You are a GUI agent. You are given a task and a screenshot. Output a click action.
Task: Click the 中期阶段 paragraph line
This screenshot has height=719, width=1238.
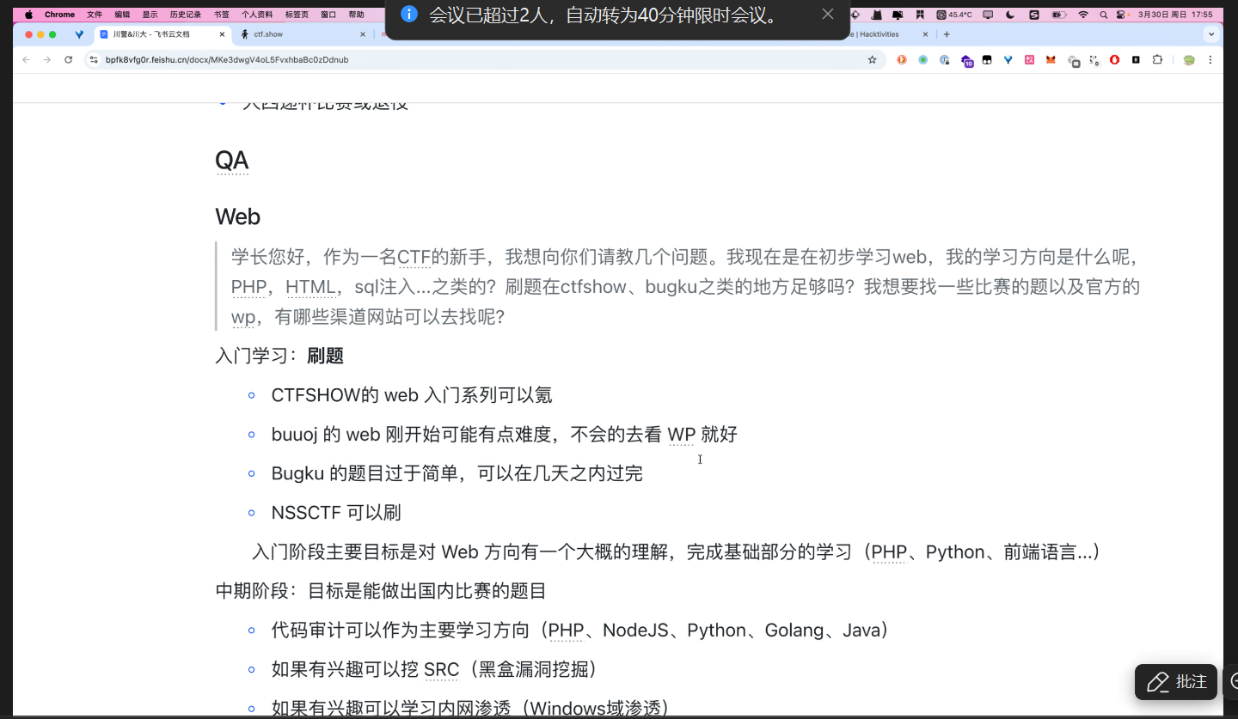pyautogui.click(x=381, y=591)
